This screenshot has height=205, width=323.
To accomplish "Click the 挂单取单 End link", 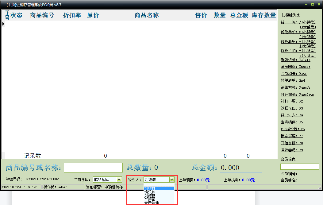I will coord(293,81).
